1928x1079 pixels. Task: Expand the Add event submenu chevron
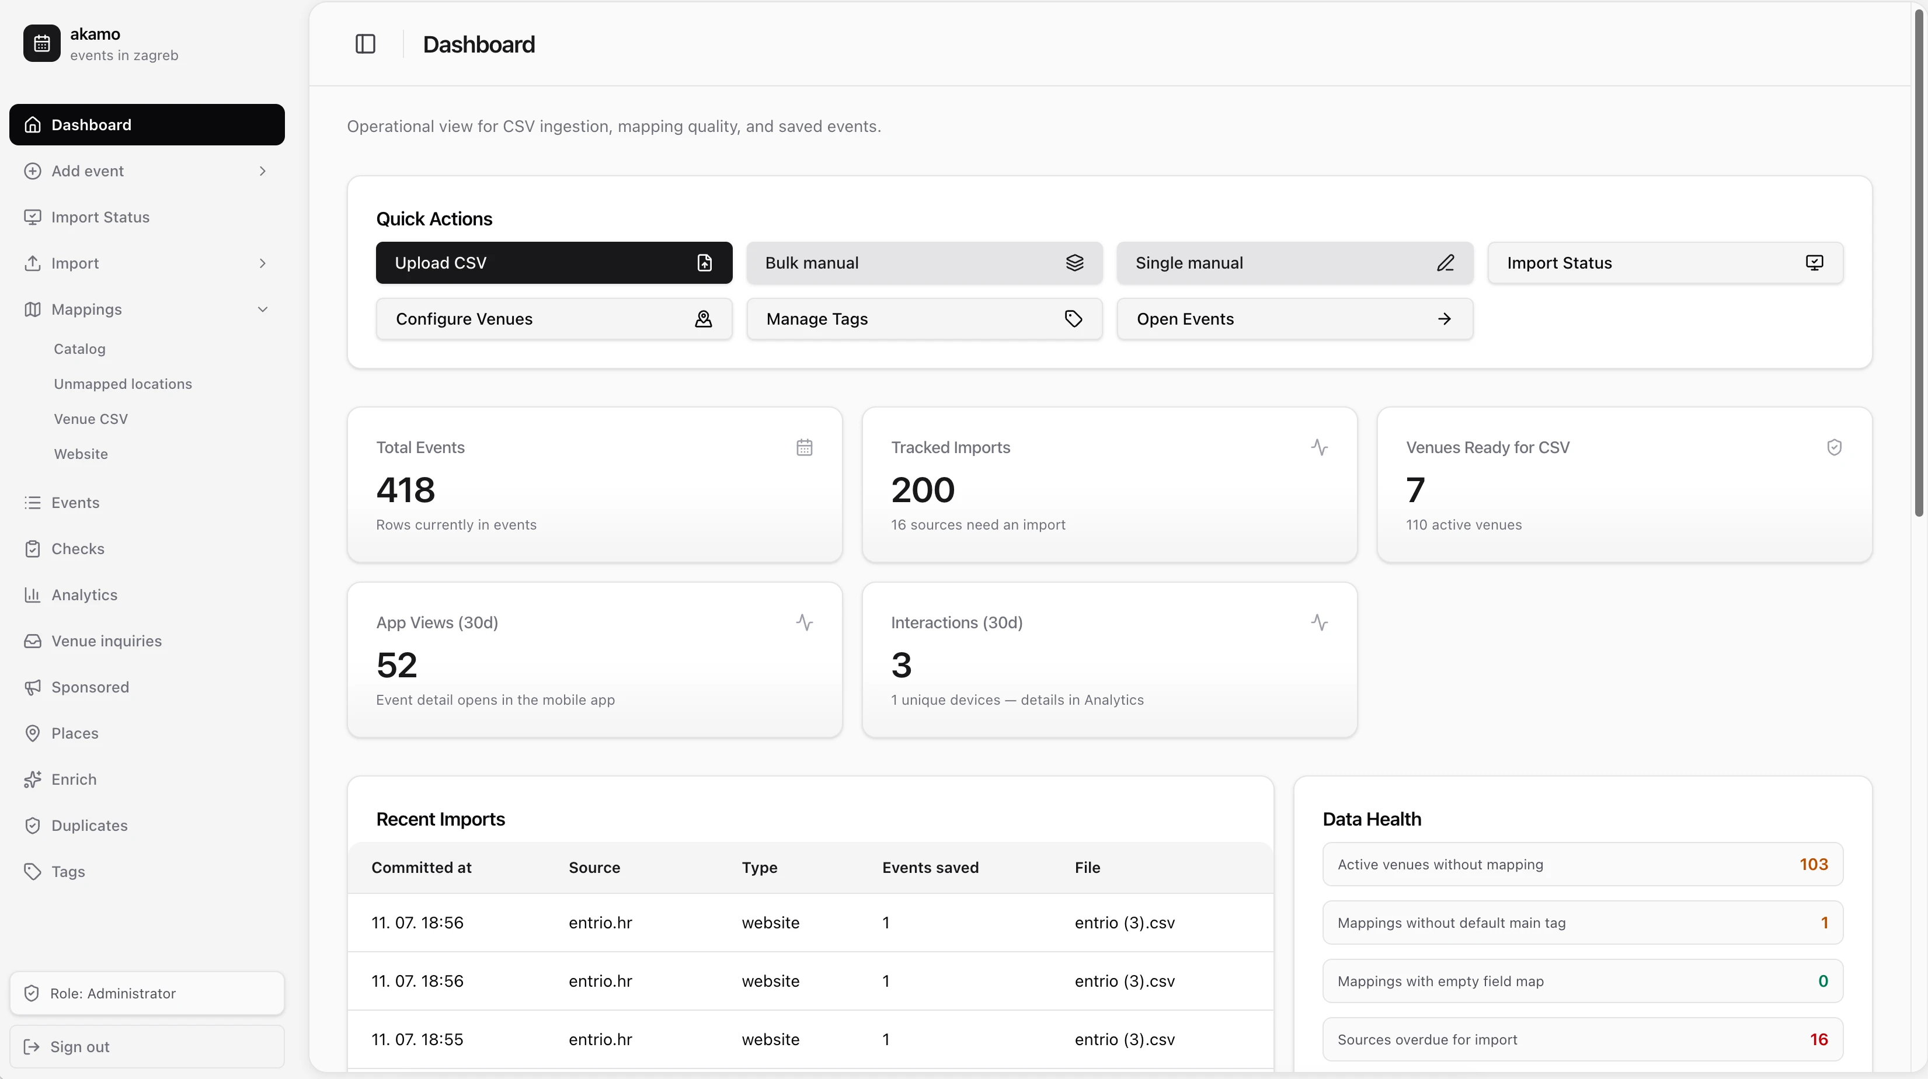pos(263,170)
